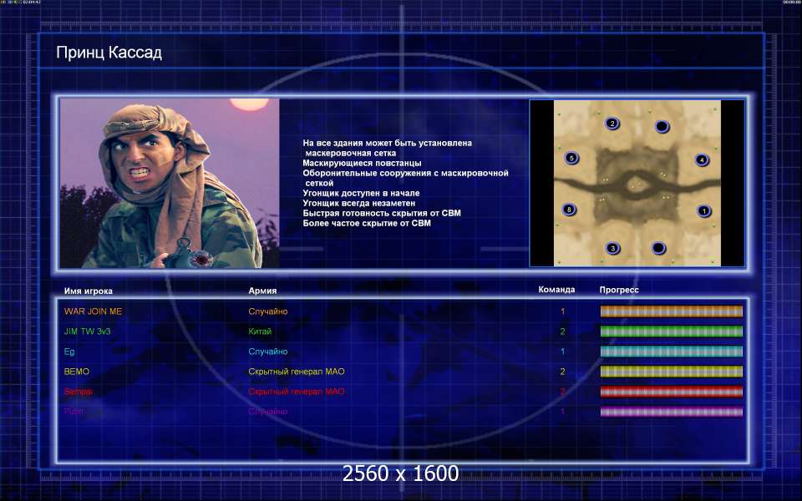Click 'На все здания может быть установлена'

387,143
